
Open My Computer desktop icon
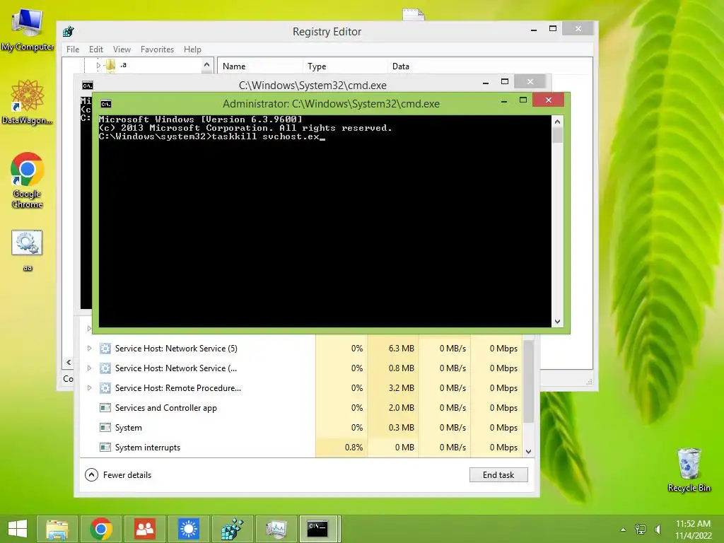pyautogui.click(x=27, y=30)
